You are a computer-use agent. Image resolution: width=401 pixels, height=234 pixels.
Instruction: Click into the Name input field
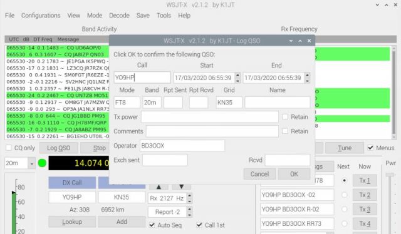(x=278, y=103)
